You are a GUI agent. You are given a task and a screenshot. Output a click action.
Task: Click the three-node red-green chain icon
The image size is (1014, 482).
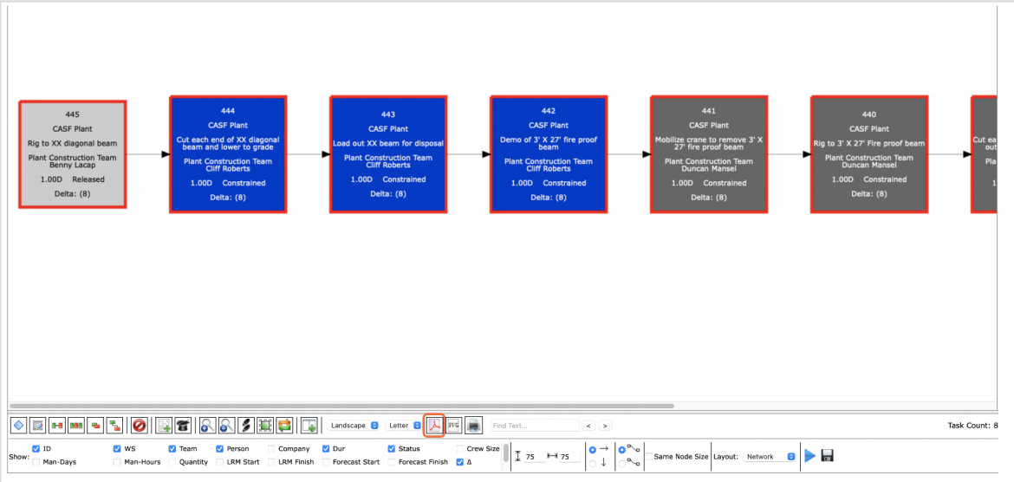pos(76,426)
